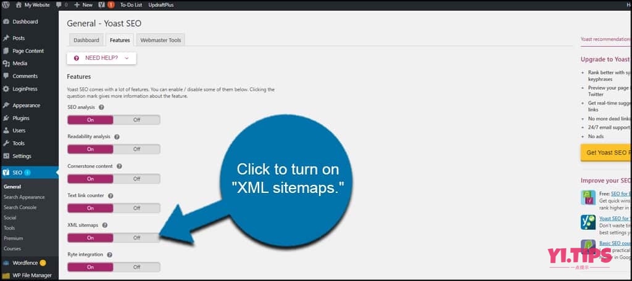Viewport: 632px width, 281px height.
Task: Click the Text link counter help icon
Action: [x=110, y=196]
